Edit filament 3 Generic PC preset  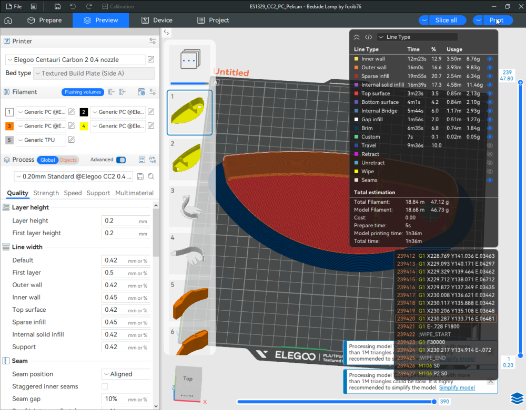[x=71, y=126]
